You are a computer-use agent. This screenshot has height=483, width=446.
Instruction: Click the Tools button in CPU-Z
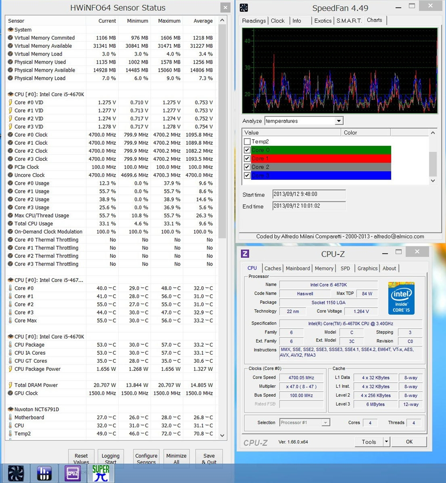tap(369, 441)
